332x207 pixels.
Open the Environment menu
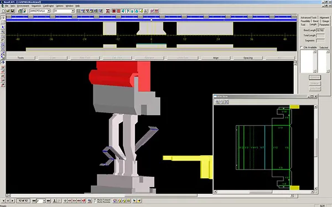(23, 6)
